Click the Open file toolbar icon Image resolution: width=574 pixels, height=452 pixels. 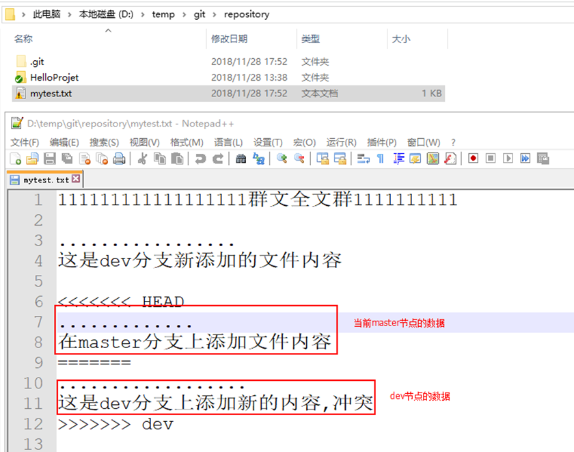[x=32, y=159]
